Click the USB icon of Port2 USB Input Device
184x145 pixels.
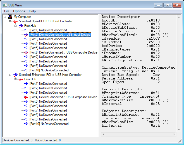click(26, 35)
